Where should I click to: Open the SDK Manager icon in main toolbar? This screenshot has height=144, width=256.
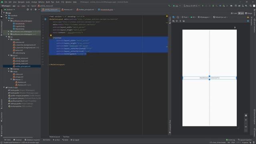click(246, 6)
